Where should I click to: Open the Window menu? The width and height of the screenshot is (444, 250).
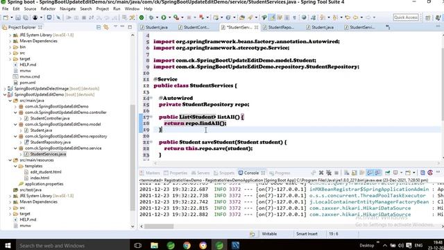pyautogui.click(x=132, y=9)
